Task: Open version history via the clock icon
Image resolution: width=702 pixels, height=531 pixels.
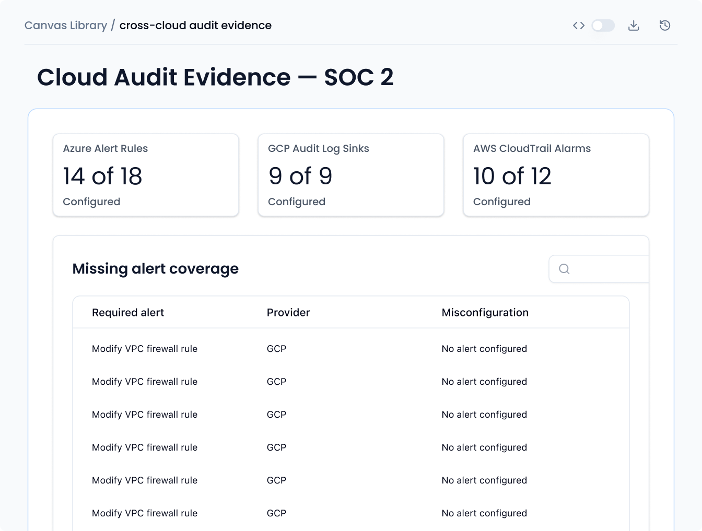Action: [664, 25]
